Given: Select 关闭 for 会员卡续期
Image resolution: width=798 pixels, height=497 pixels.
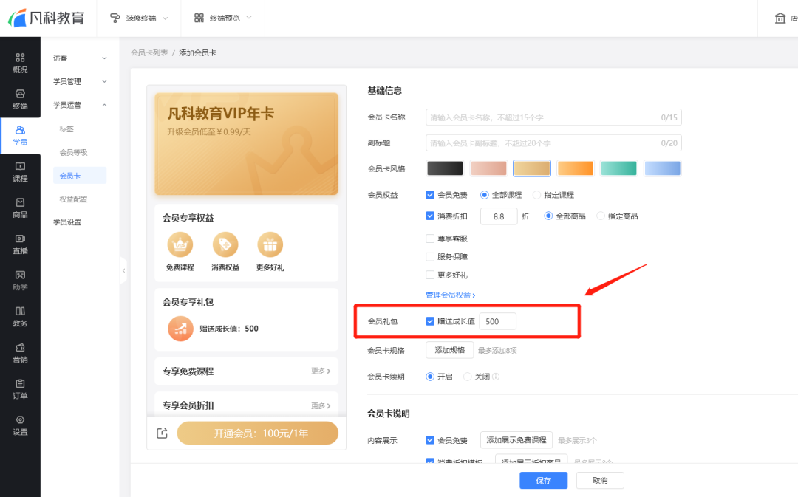Looking at the screenshot, I should (x=467, y=377).
